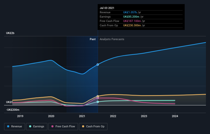Click the UK£1.057b revenue value
The height and width of the screenshot is (134, 210).
130,12
